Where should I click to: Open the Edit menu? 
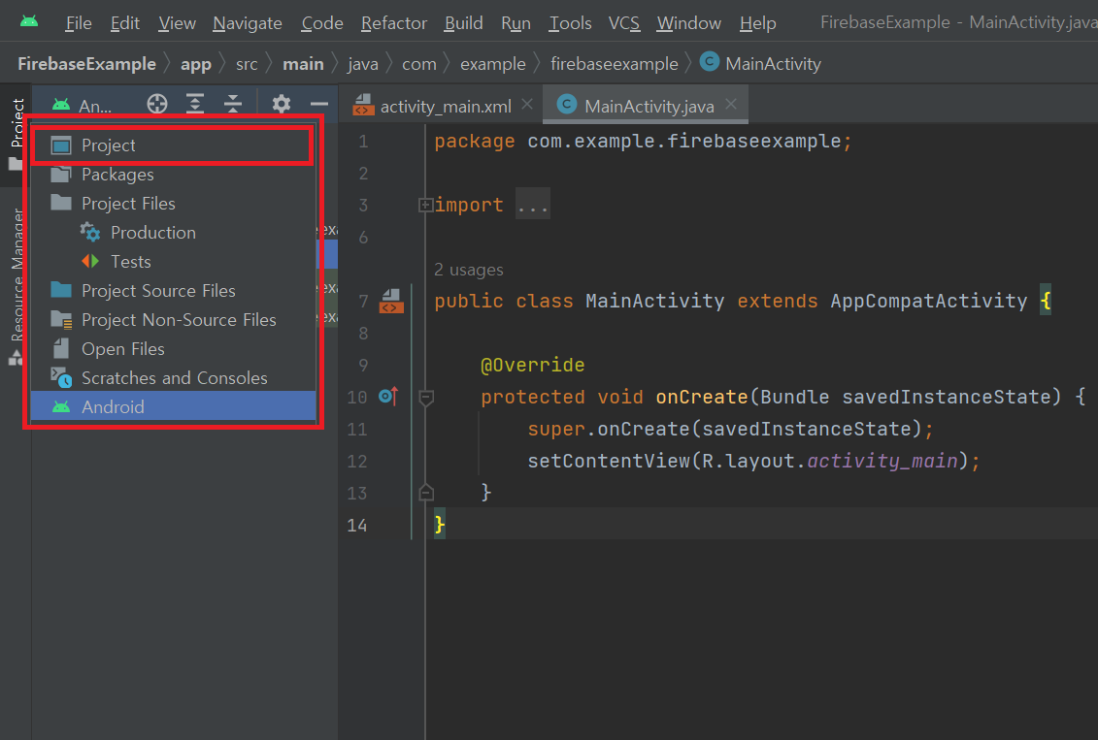(124, 23)
